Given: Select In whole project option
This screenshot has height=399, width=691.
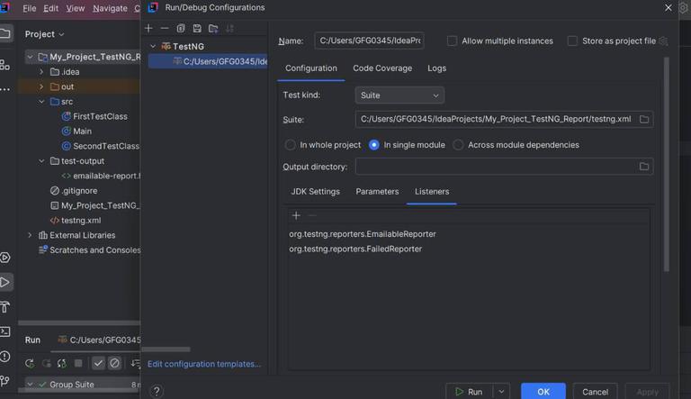Looking at the screenshot, I should pos(290,145).
